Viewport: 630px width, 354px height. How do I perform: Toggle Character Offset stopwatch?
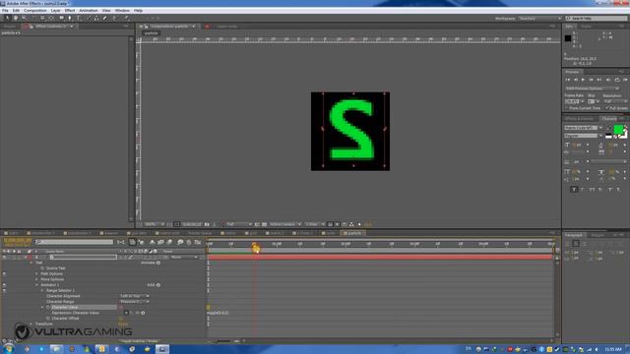coord(48,319)
